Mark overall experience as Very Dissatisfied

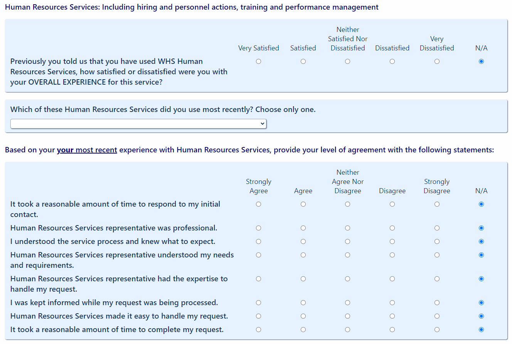pos(437,62)
